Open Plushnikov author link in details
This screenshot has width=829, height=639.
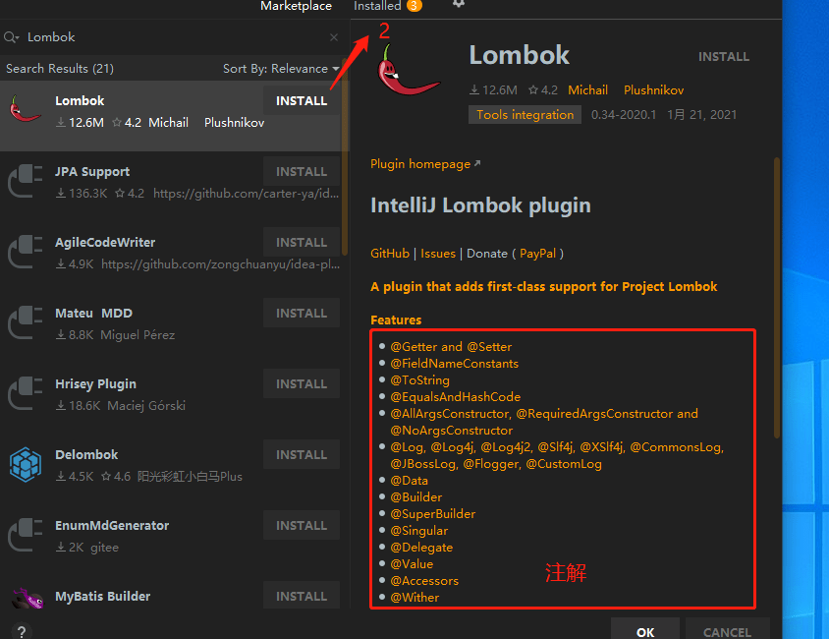point(653,89)
